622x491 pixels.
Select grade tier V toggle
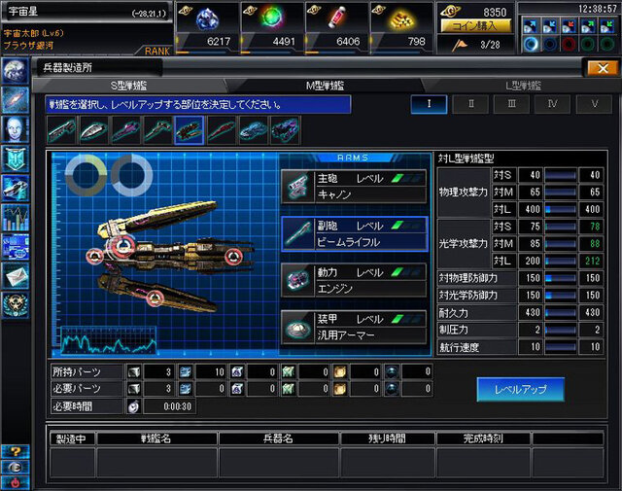(594, 104)
